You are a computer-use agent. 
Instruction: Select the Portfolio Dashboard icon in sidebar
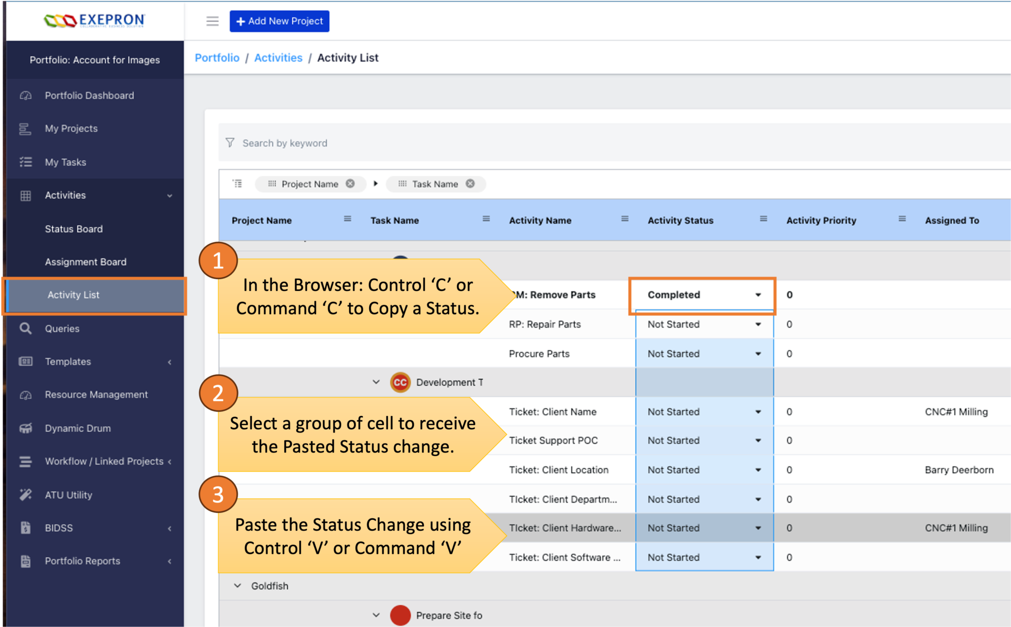[26, 95]
